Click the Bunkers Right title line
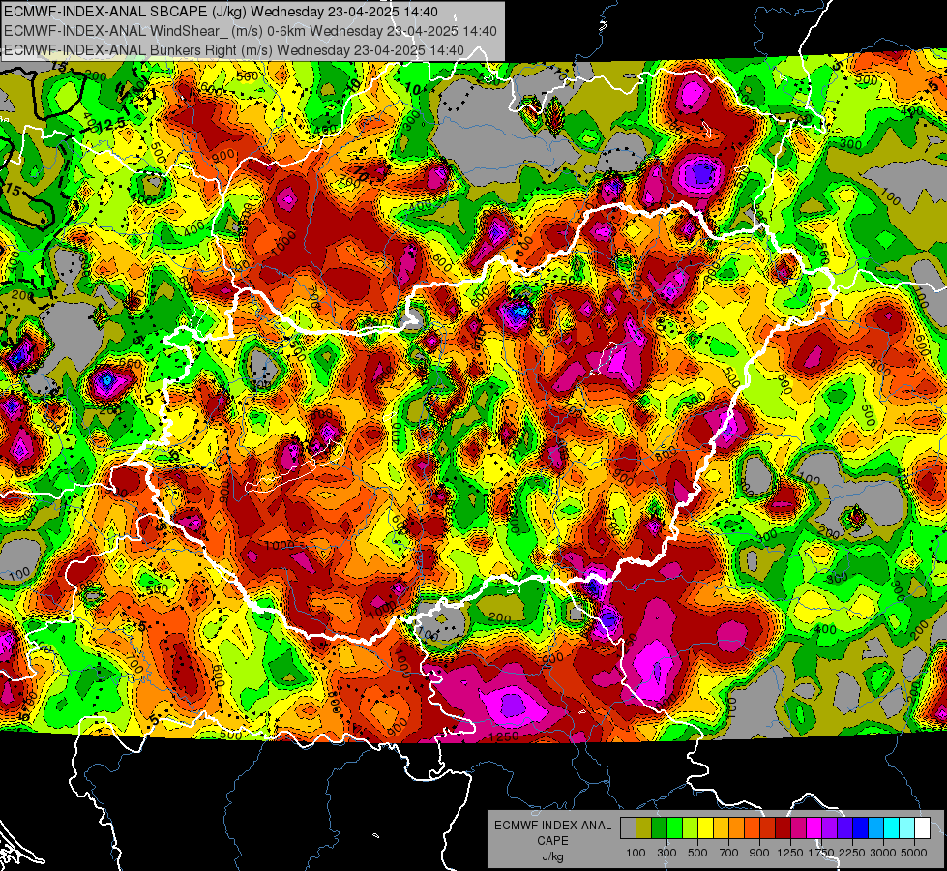The image size is (947, 871). [x=234, y=50]
